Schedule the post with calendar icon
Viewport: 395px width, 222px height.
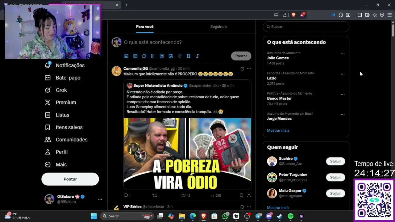[171, 56]
